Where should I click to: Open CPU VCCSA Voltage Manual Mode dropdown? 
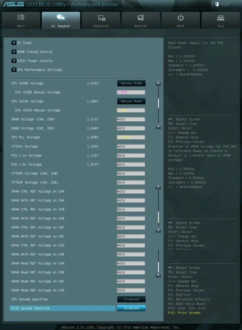(131, 101)
